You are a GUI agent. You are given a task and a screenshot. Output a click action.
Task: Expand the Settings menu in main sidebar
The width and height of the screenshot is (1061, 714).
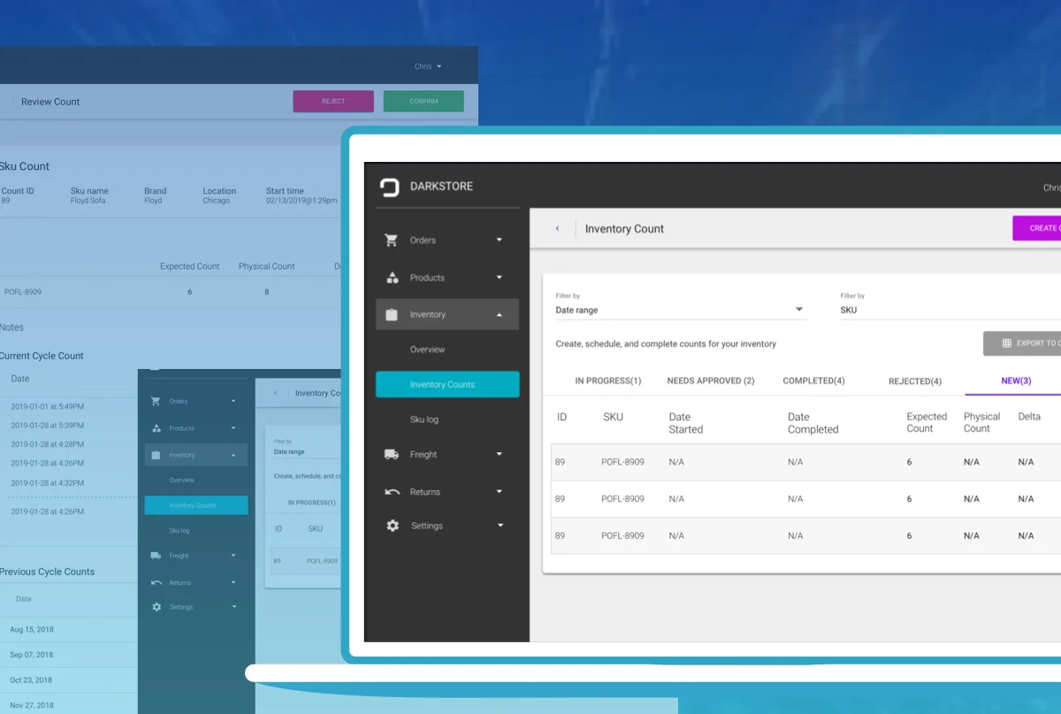pyautogui.click(x=500, y=526)
